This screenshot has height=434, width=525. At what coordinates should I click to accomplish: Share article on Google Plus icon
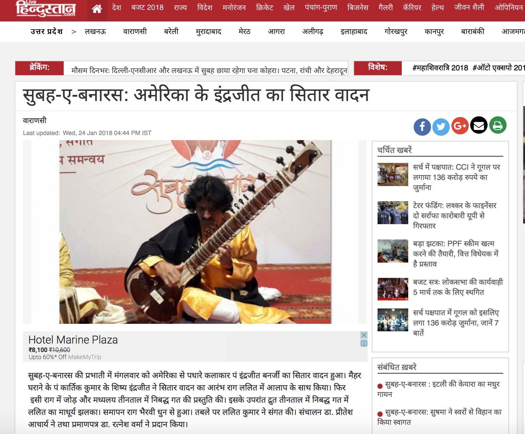point(460,126)
